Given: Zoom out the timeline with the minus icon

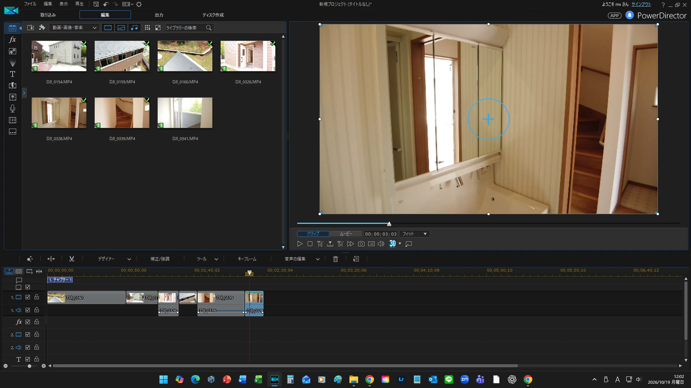Looking at the screenshot, I should pos(5,366).
